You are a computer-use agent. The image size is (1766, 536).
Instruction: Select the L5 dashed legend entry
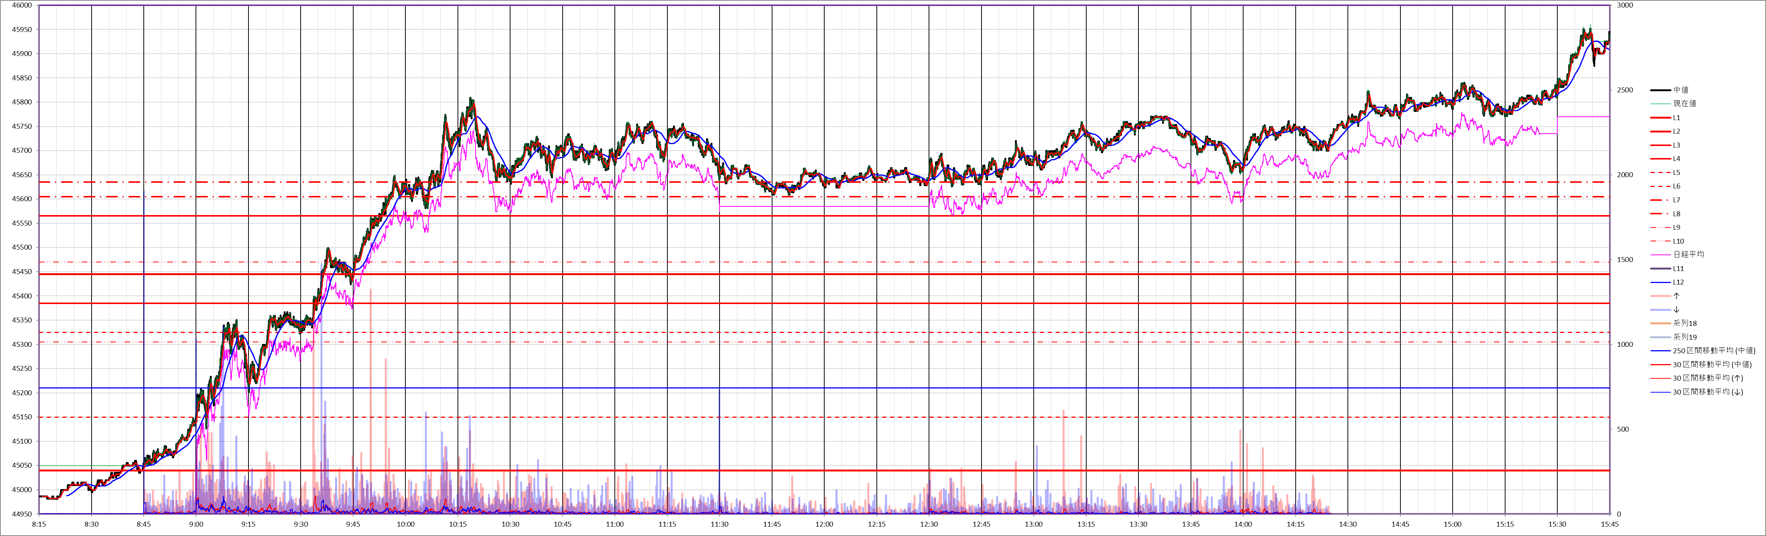pos(1676,173)
